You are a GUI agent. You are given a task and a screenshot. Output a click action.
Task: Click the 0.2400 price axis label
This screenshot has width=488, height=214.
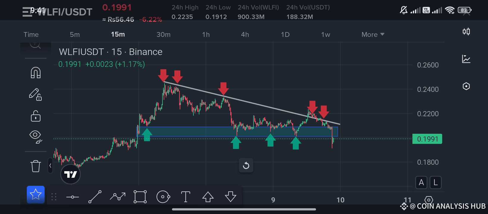(x=428, y=89)
